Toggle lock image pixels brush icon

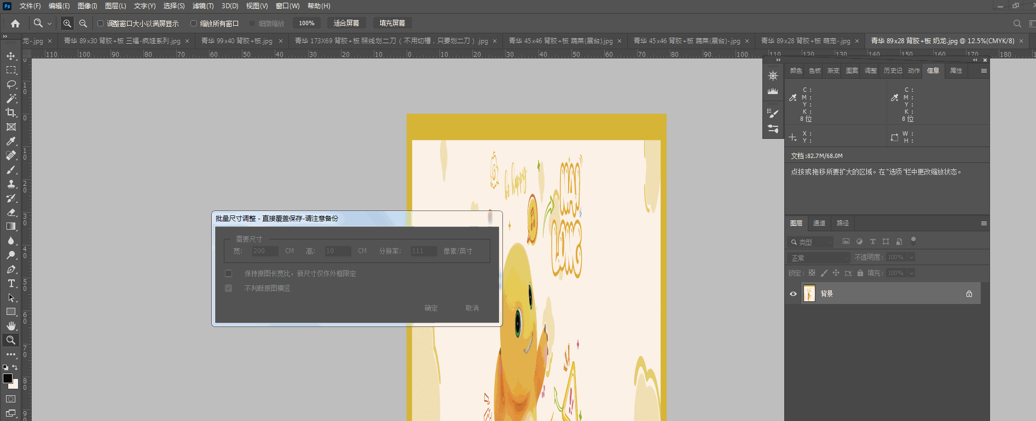click(824, 273)
